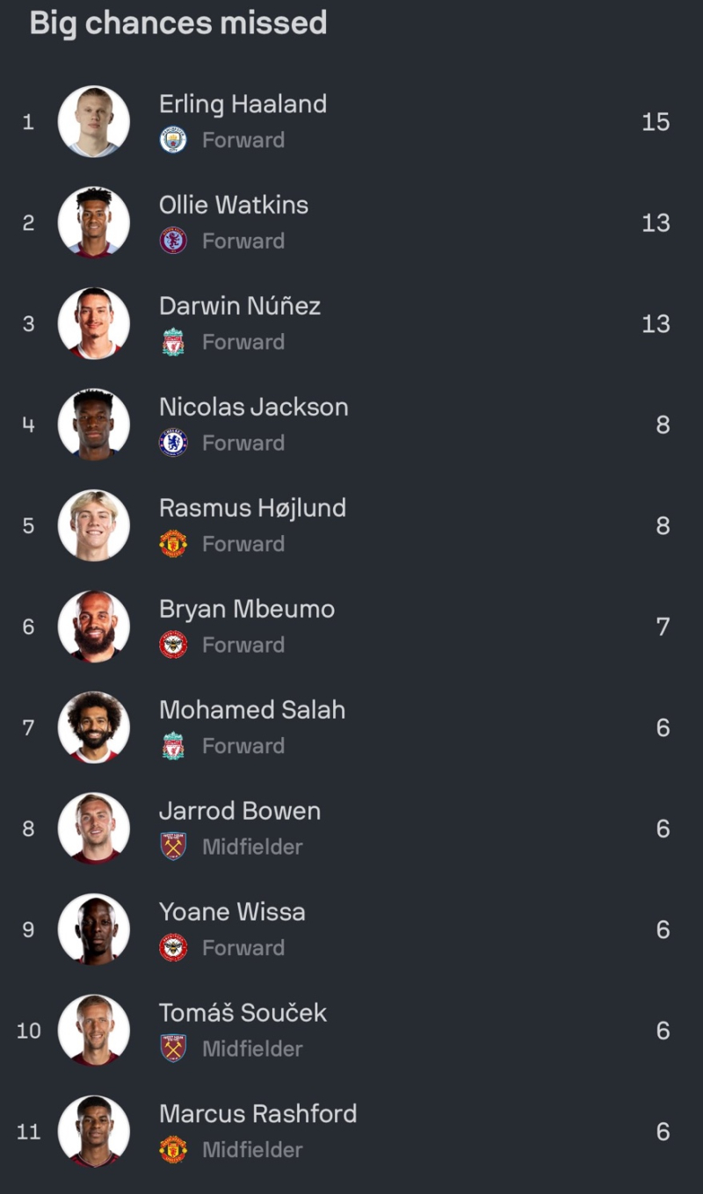The image size is (703, 1194).
Task: Click Haaland's 15 missed chances value
Action: [656, 121]
